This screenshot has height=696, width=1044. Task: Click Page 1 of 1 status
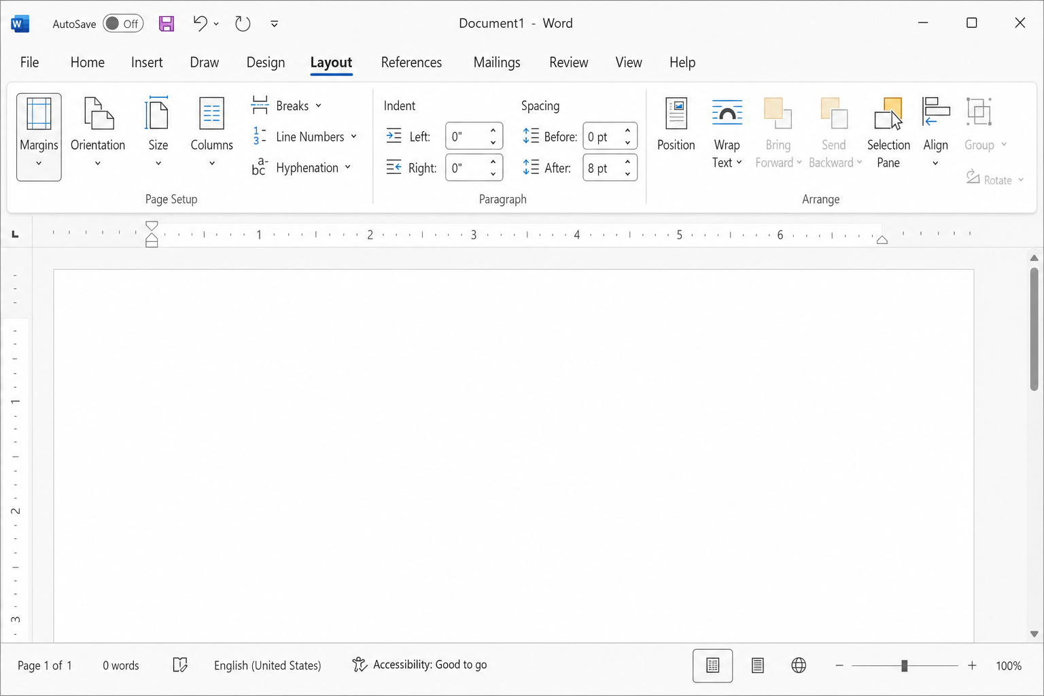45,665
